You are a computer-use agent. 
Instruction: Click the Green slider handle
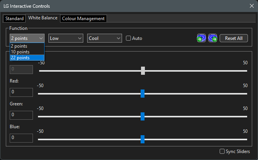pos(143,116)
